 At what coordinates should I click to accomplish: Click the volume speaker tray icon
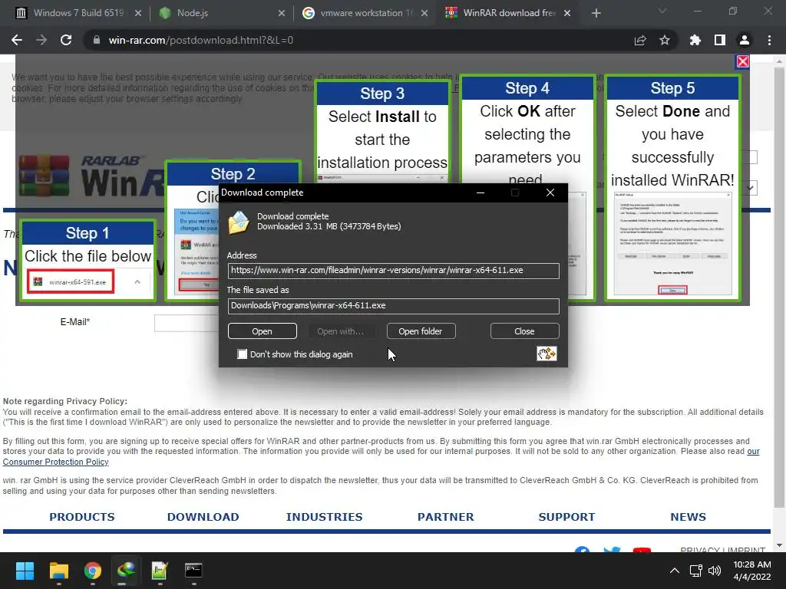coord(715,571)
